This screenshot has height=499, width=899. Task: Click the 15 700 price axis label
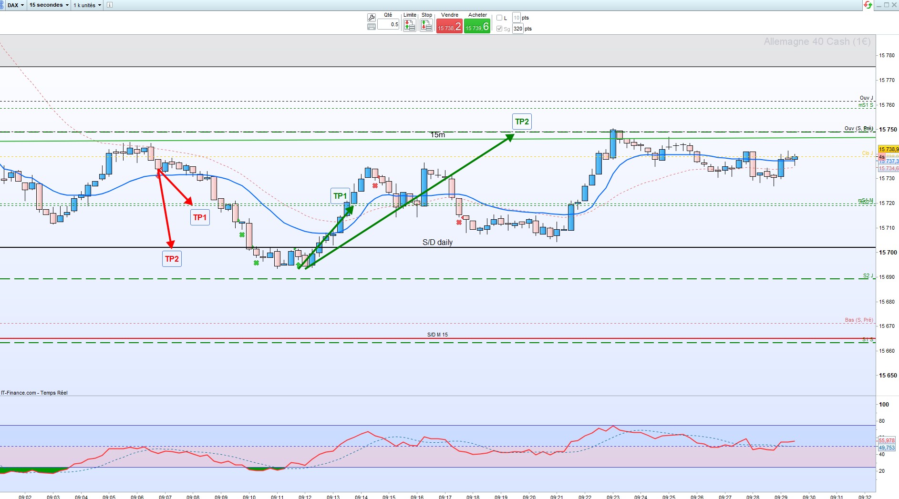click(887, 252)
